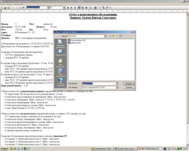Click the last report toolbar icon
Screen dimensions: 189x151
tap(110, 8)
